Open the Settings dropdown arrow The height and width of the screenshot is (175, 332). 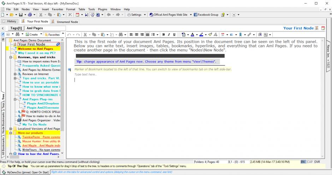[x=145, y=14]
